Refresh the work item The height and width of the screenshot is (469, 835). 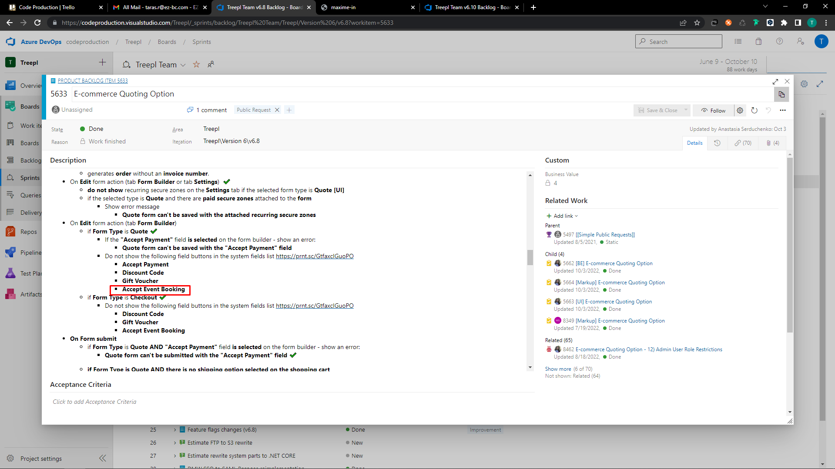point(754,110)
